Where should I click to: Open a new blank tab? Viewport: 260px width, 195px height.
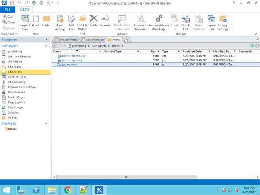pos(127,40)
